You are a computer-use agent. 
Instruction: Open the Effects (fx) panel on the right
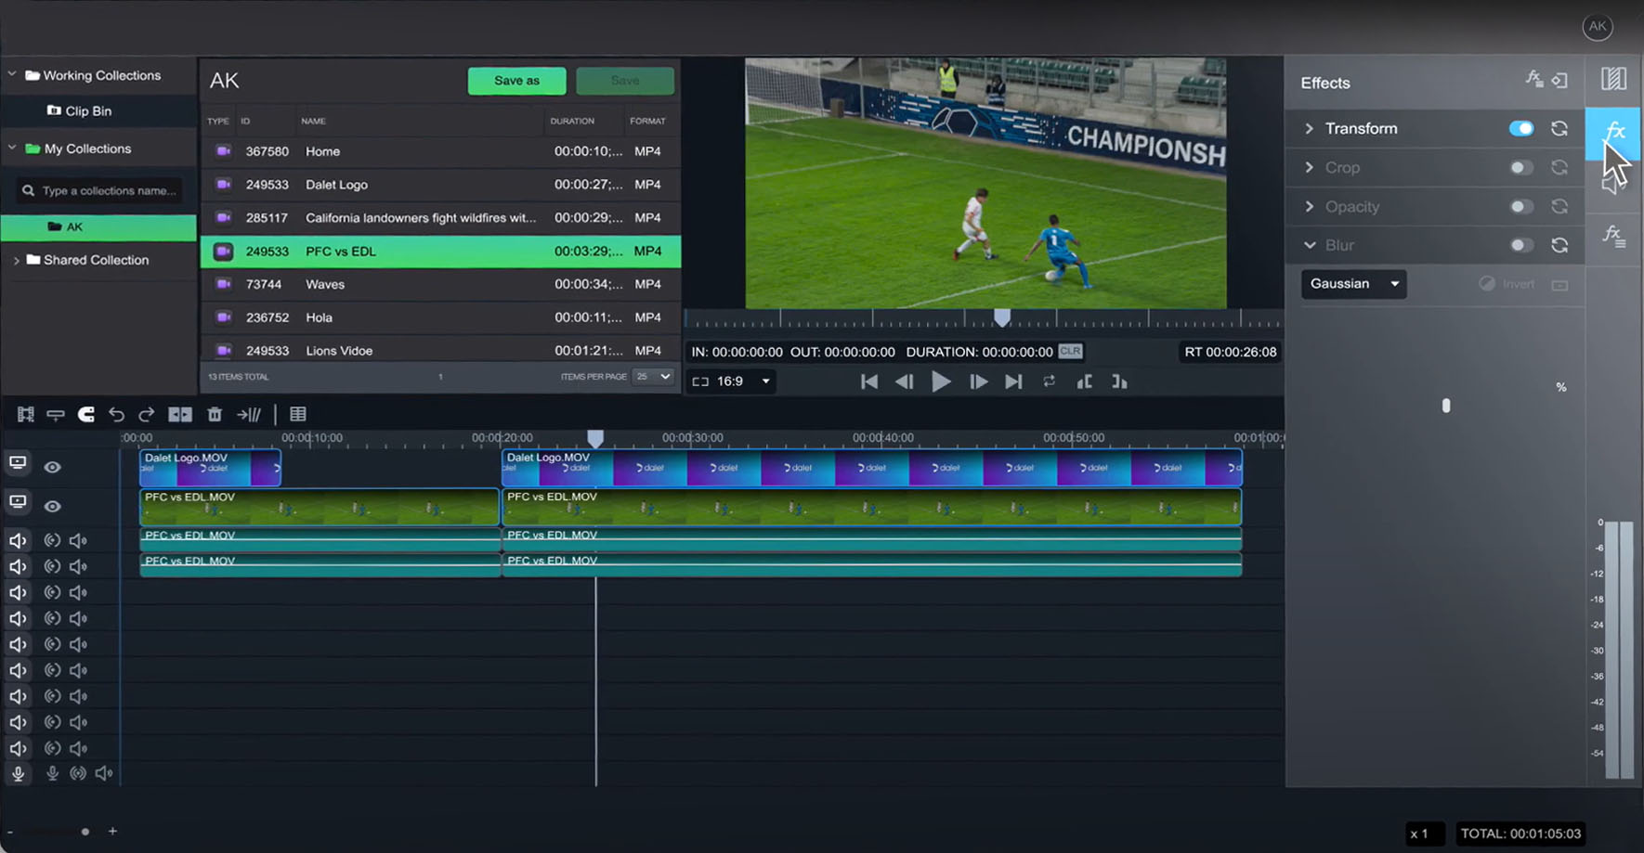(1613, 134)
